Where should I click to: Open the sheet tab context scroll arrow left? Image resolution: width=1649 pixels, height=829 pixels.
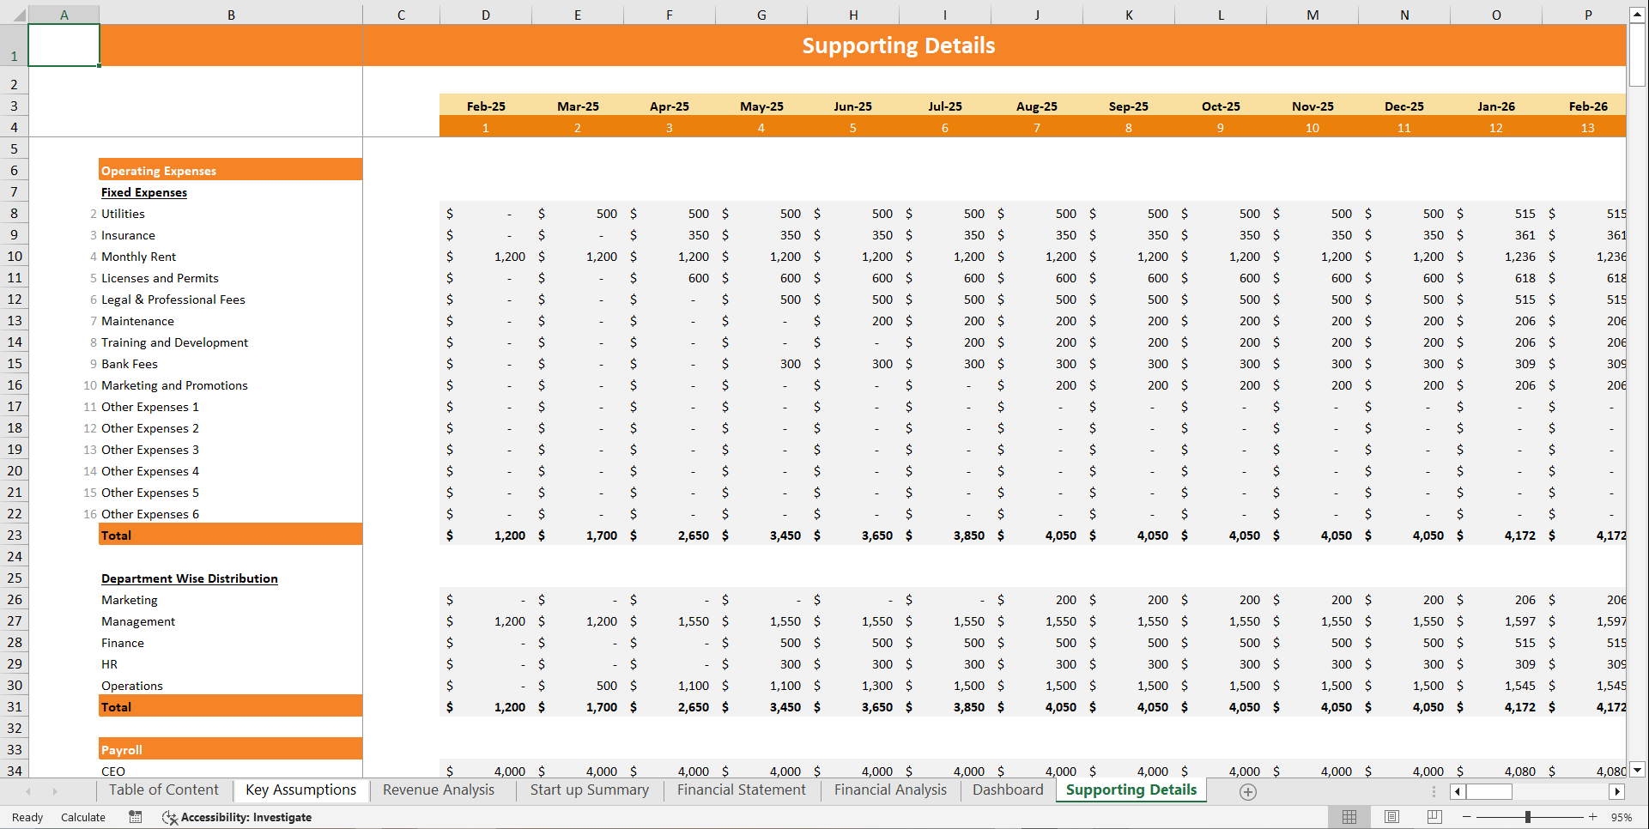[x=28, y=791]
